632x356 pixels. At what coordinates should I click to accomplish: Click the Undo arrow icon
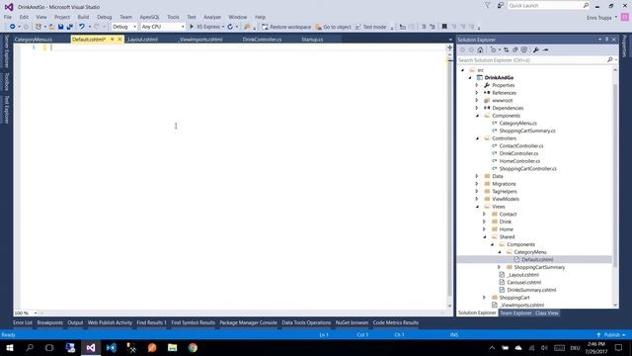tap(82, 27)
